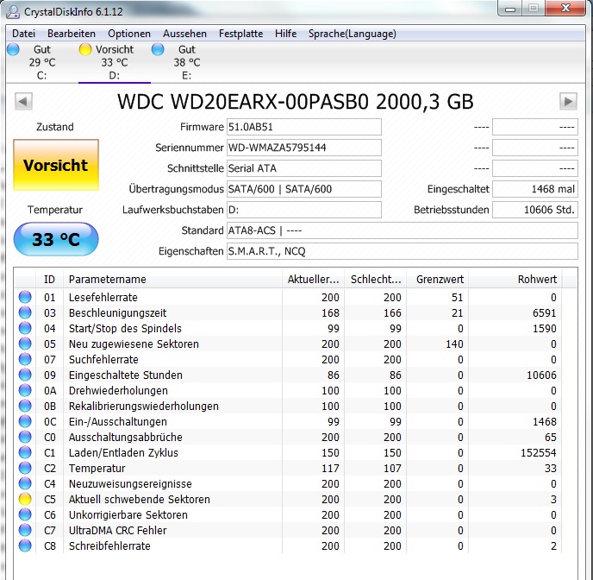This screenshot has width=593, height=580.
Task: Click the Laufwerksbuchstaben field D:
Action: [x=304, y=210]
